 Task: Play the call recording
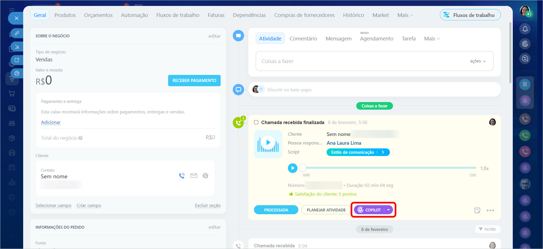293,168
